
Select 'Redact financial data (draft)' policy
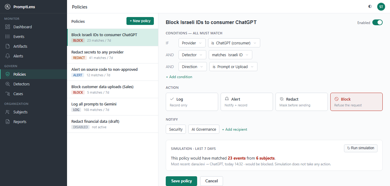click(113, 124)
